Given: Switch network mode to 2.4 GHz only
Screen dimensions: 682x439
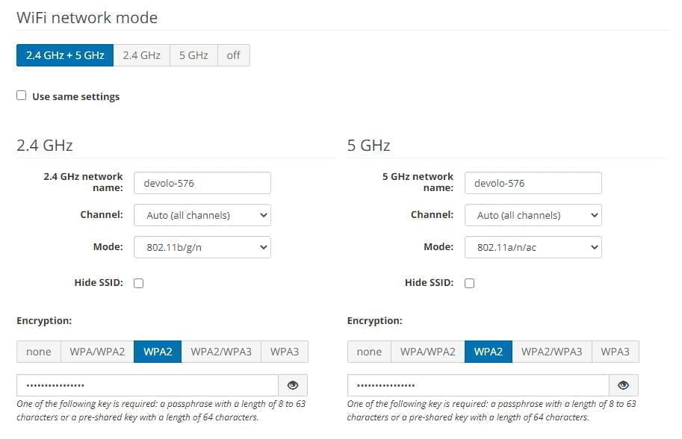Looking at the screenshot, I should click(x=141, y=55).
